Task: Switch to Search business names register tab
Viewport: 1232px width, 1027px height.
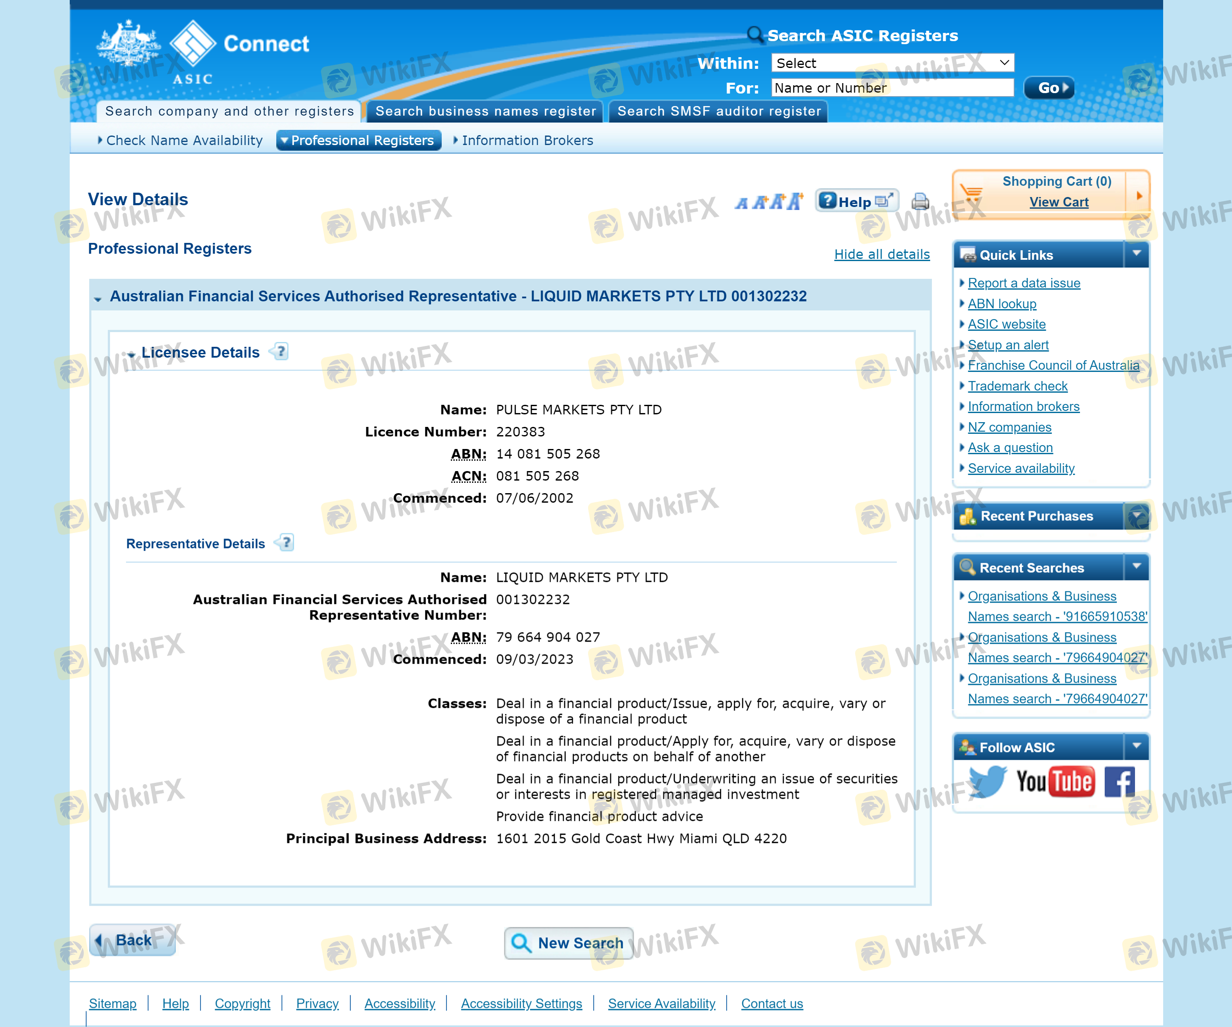Action: pyautogui.click(x=485, y=111)
